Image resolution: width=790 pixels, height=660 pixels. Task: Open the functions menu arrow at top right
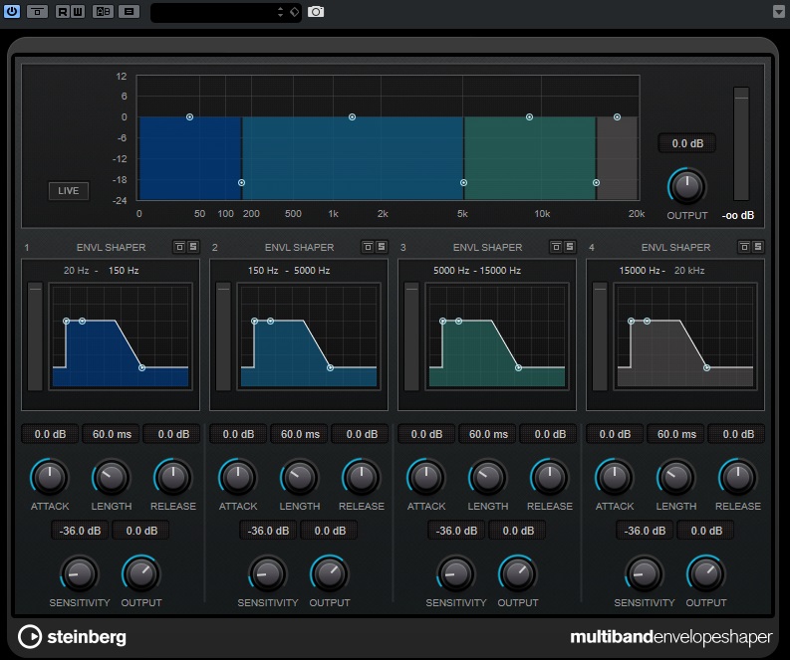pos(778,12)
